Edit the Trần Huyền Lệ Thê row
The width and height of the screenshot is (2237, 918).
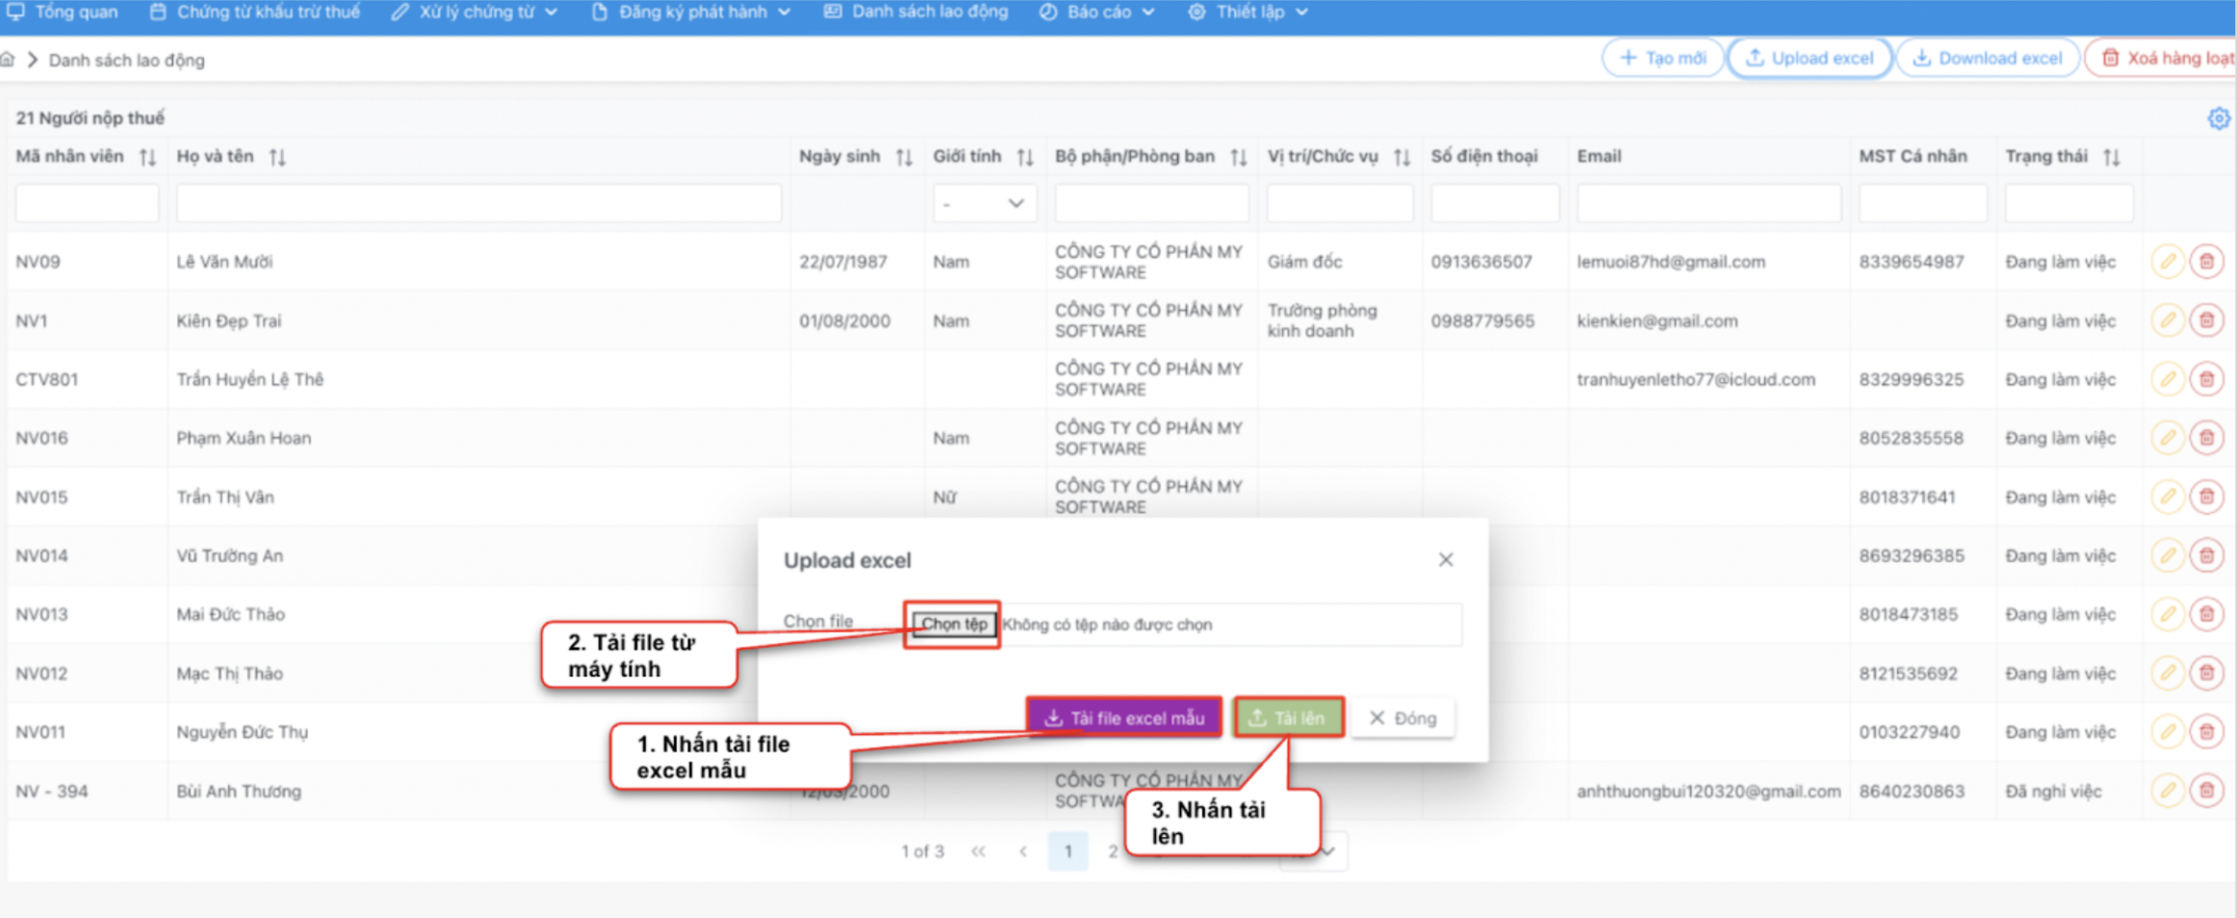click(2167, 379)
